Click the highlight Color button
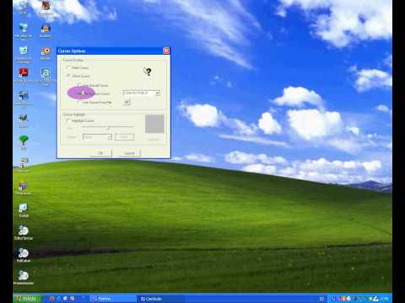Image resolution: width=405 pixels, height=303 pixels. click(x=124, y=137)
